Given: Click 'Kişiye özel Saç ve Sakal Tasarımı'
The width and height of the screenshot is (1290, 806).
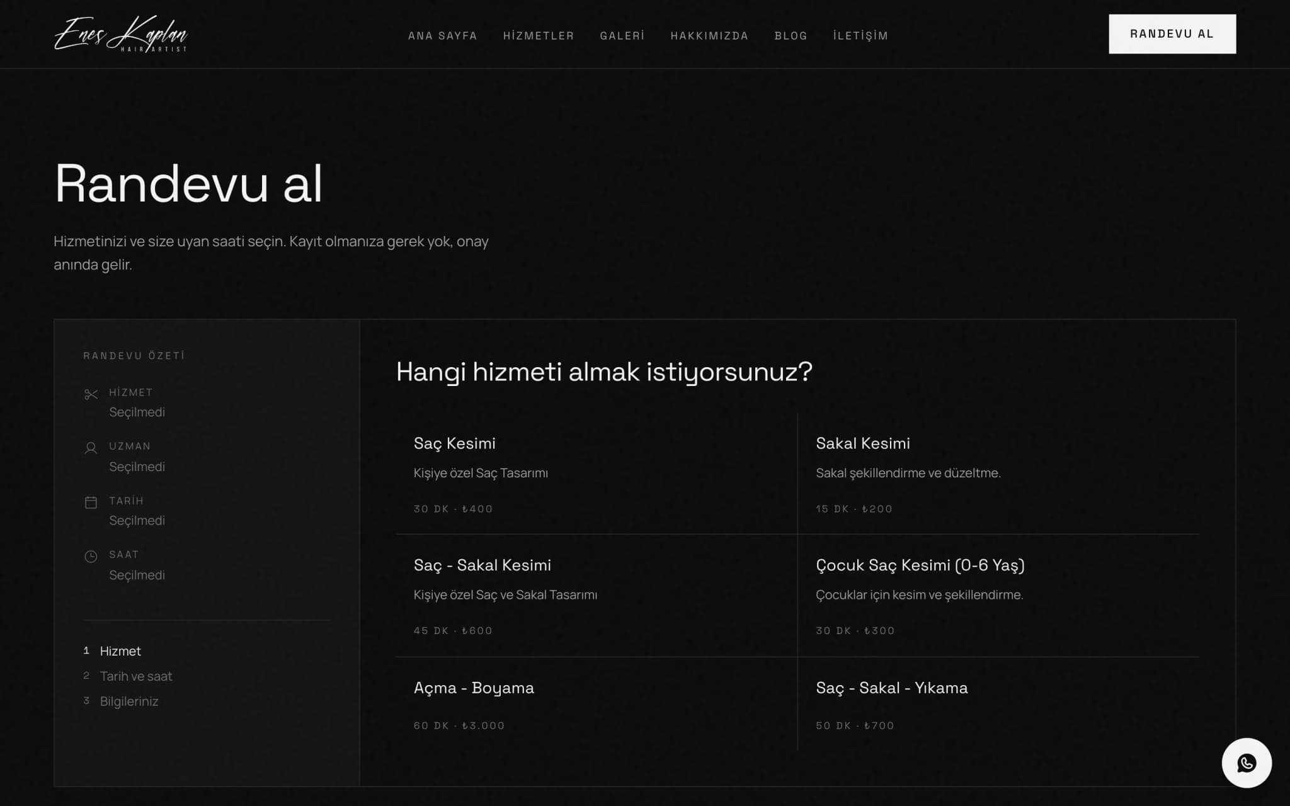Looking at the screenshot, I should 505,594.
